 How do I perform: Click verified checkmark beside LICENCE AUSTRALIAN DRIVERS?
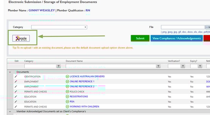point(67,76)
